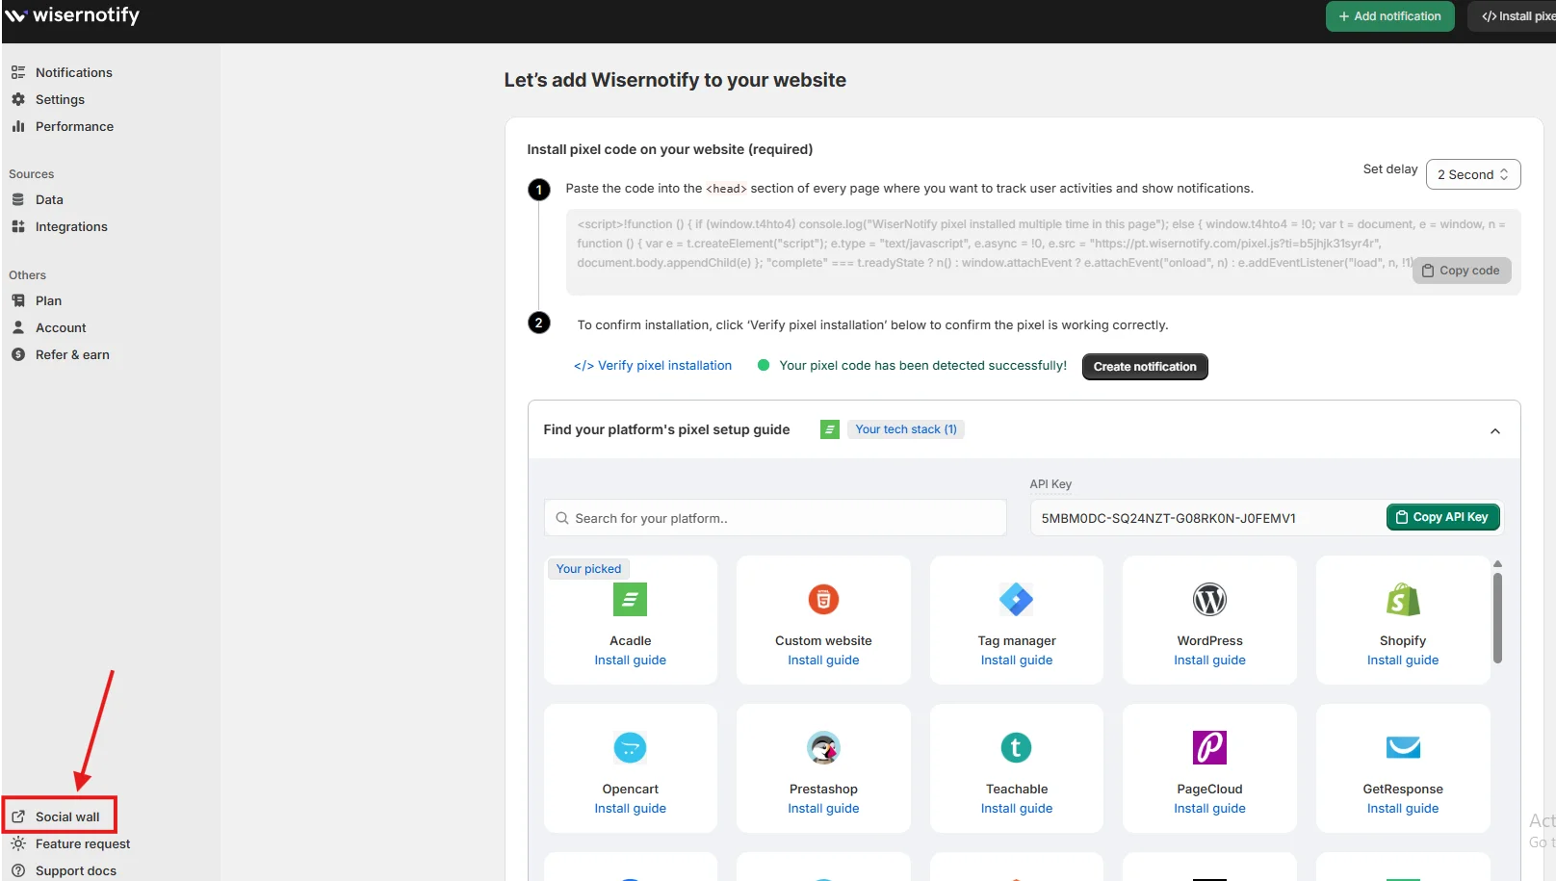
Task: Click the GetResponse envelope icon
Action: pyautogui.click(x=1402, y=748)
